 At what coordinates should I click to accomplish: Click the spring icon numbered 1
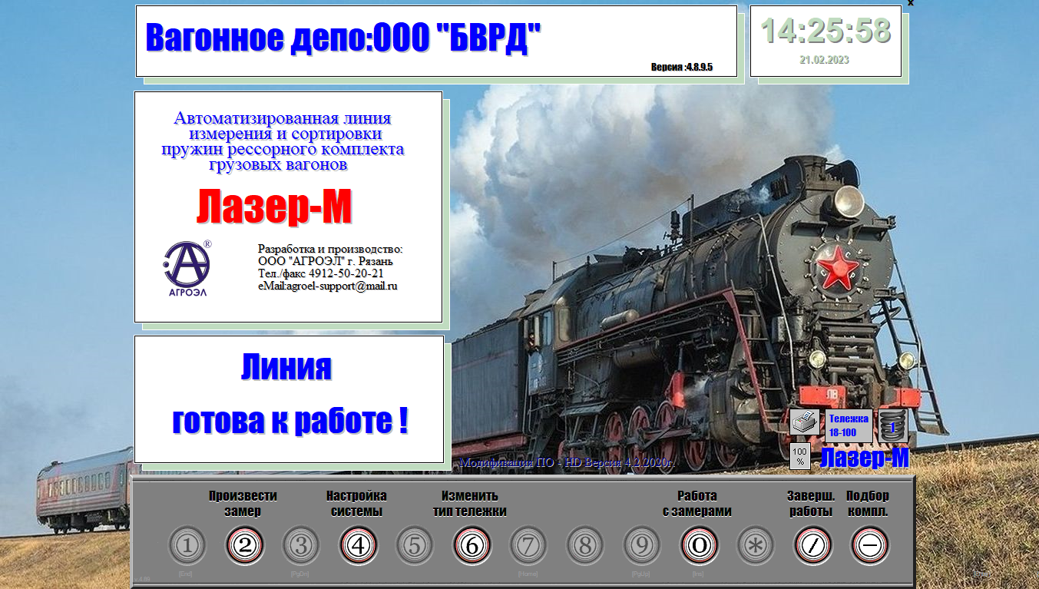point(892,425)
